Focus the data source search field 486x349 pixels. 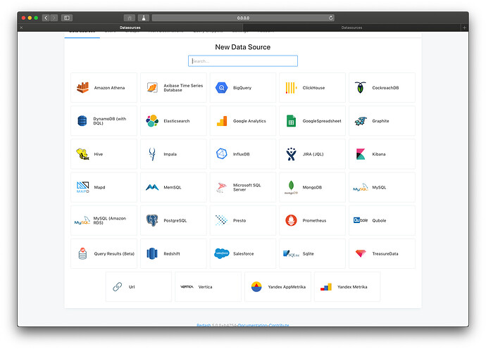click(x=243, y=61)
